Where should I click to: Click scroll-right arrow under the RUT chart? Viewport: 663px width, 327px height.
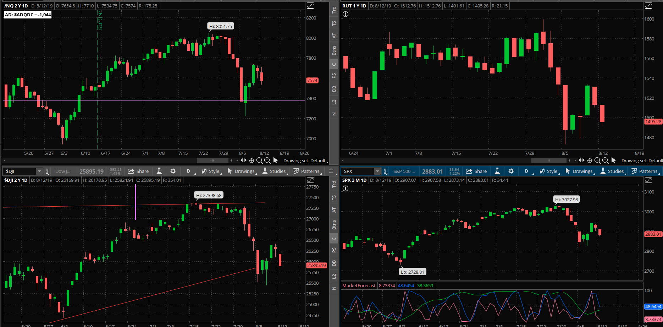pyautogui.click(x=575, y=160)
